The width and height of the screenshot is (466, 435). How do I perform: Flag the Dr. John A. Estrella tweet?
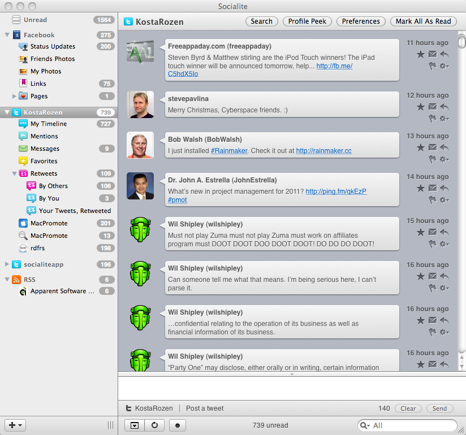click(x=433, y=200)
